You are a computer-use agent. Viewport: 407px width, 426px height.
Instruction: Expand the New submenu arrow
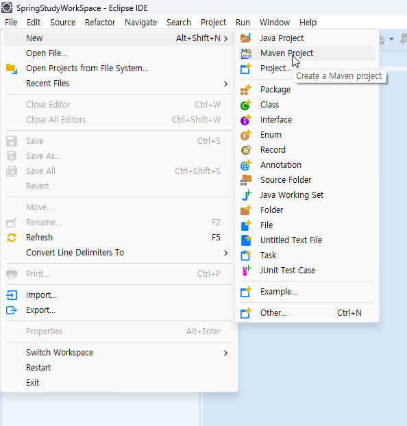click(225, 38)
